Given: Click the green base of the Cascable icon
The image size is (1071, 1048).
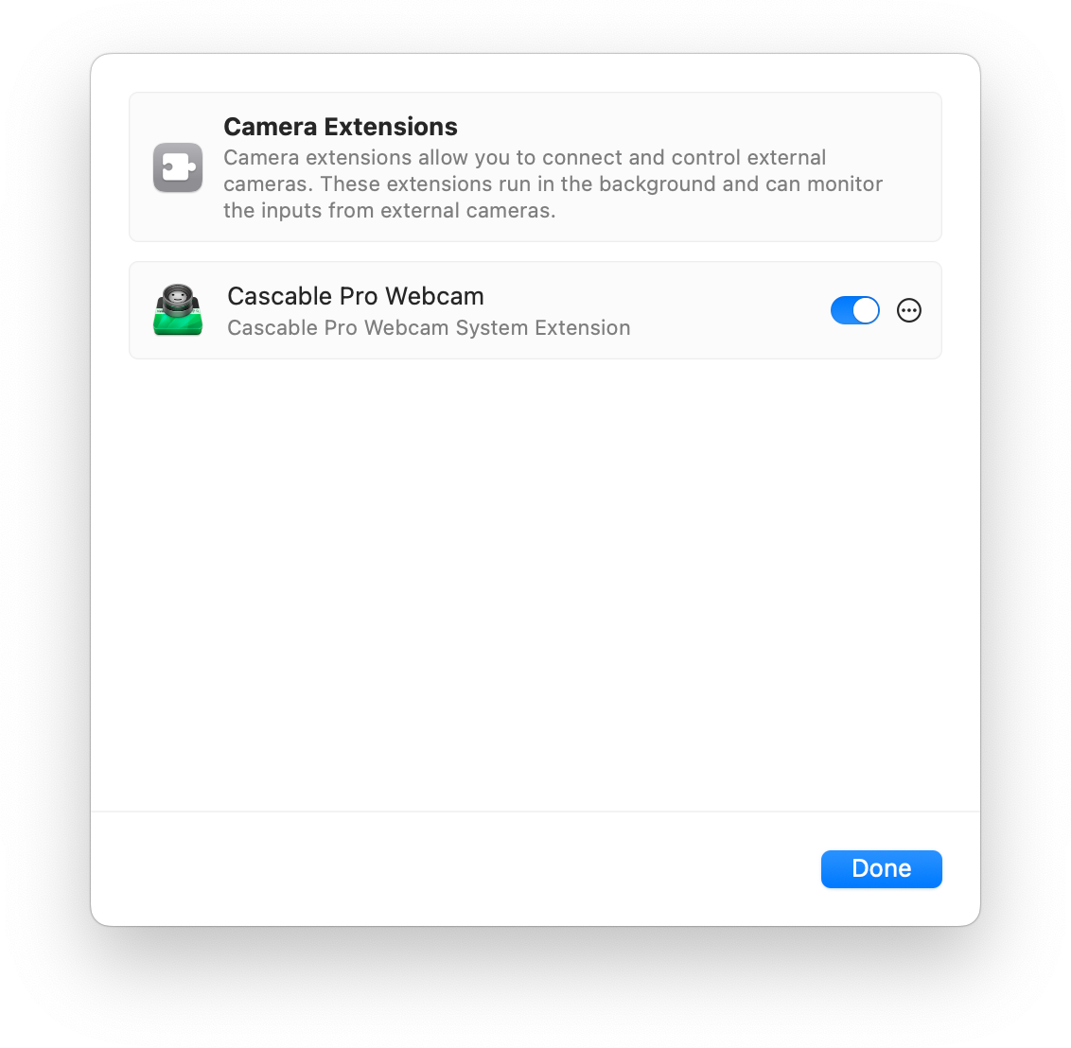Looking at the screenshot, I should [178, 323].
